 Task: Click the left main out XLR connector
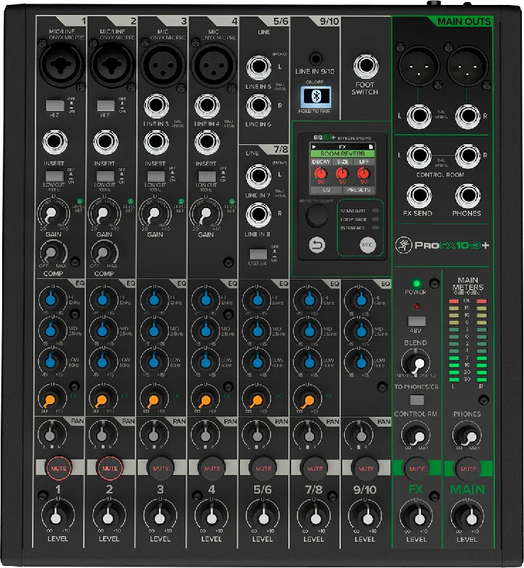418,66
